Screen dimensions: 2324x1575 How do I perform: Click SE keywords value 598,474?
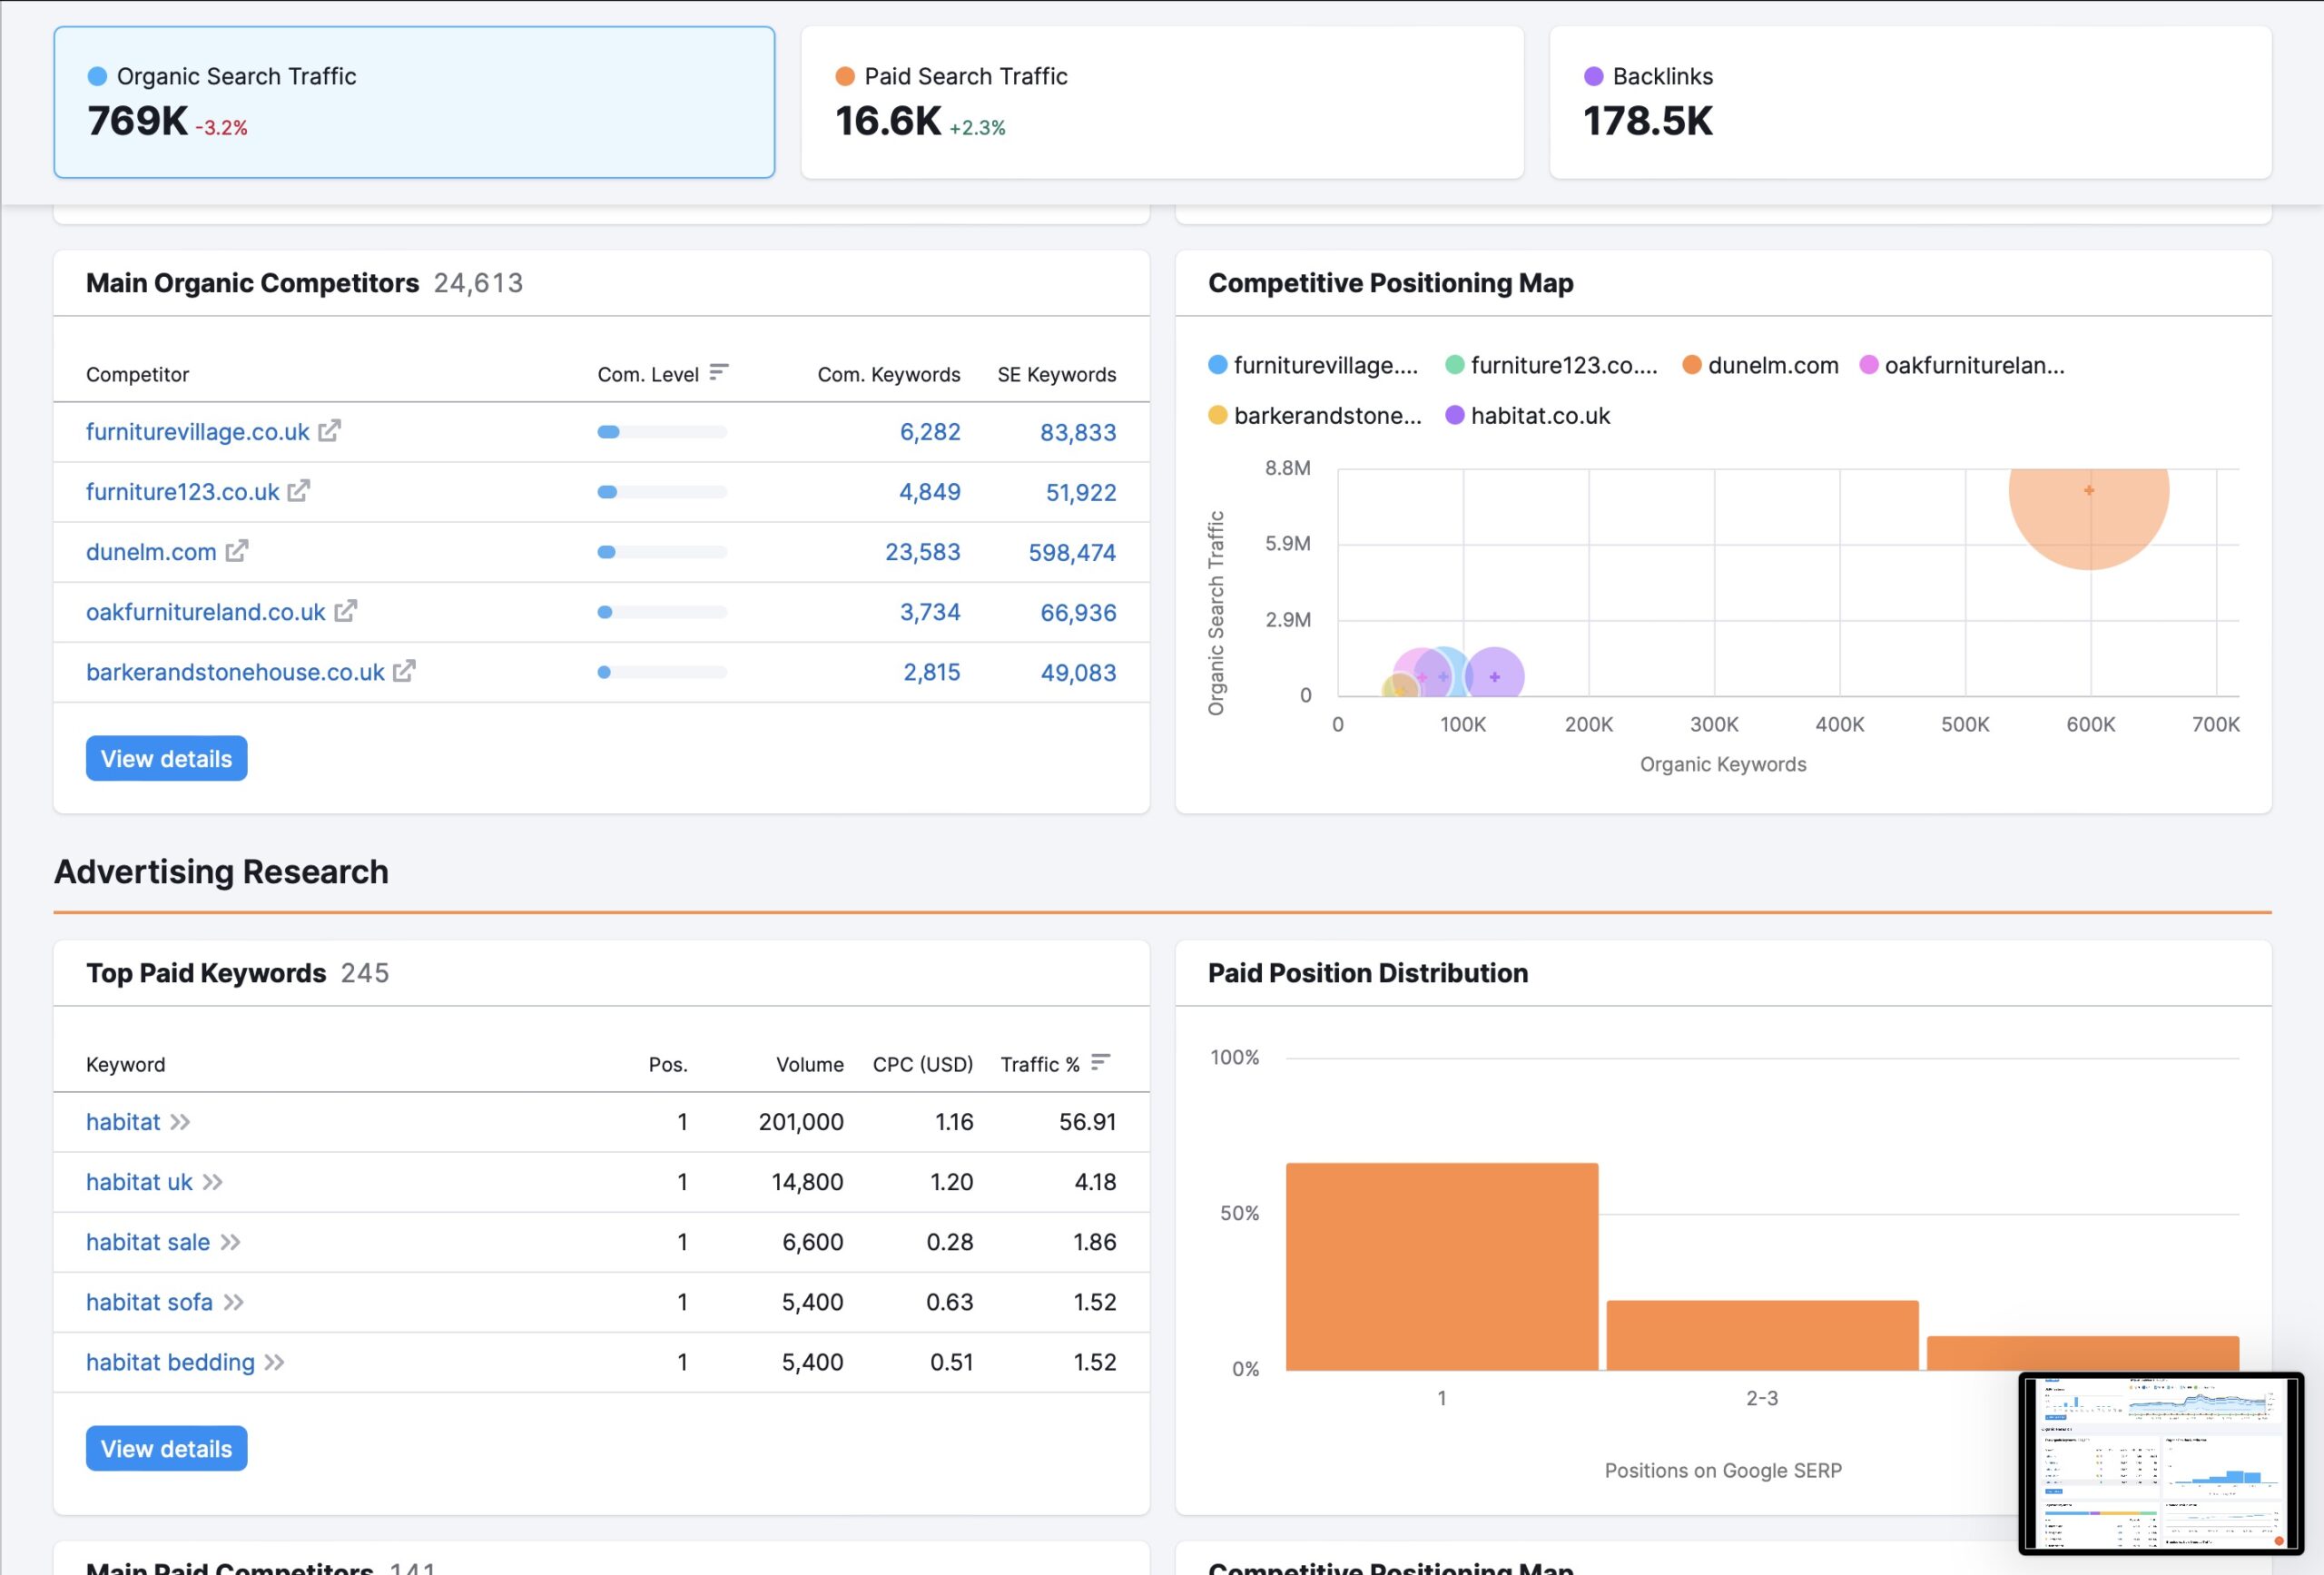1072,552
